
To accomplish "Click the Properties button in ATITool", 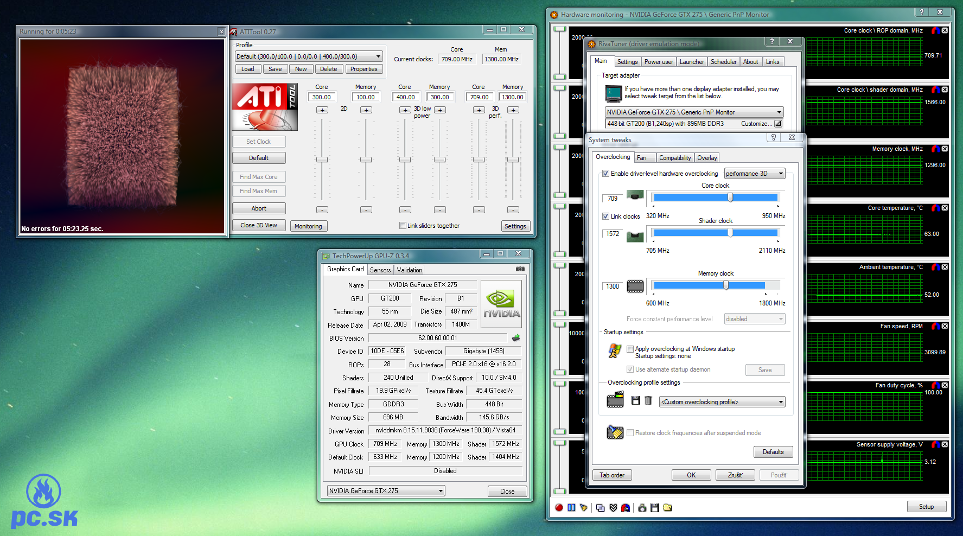I will (363, 69).
